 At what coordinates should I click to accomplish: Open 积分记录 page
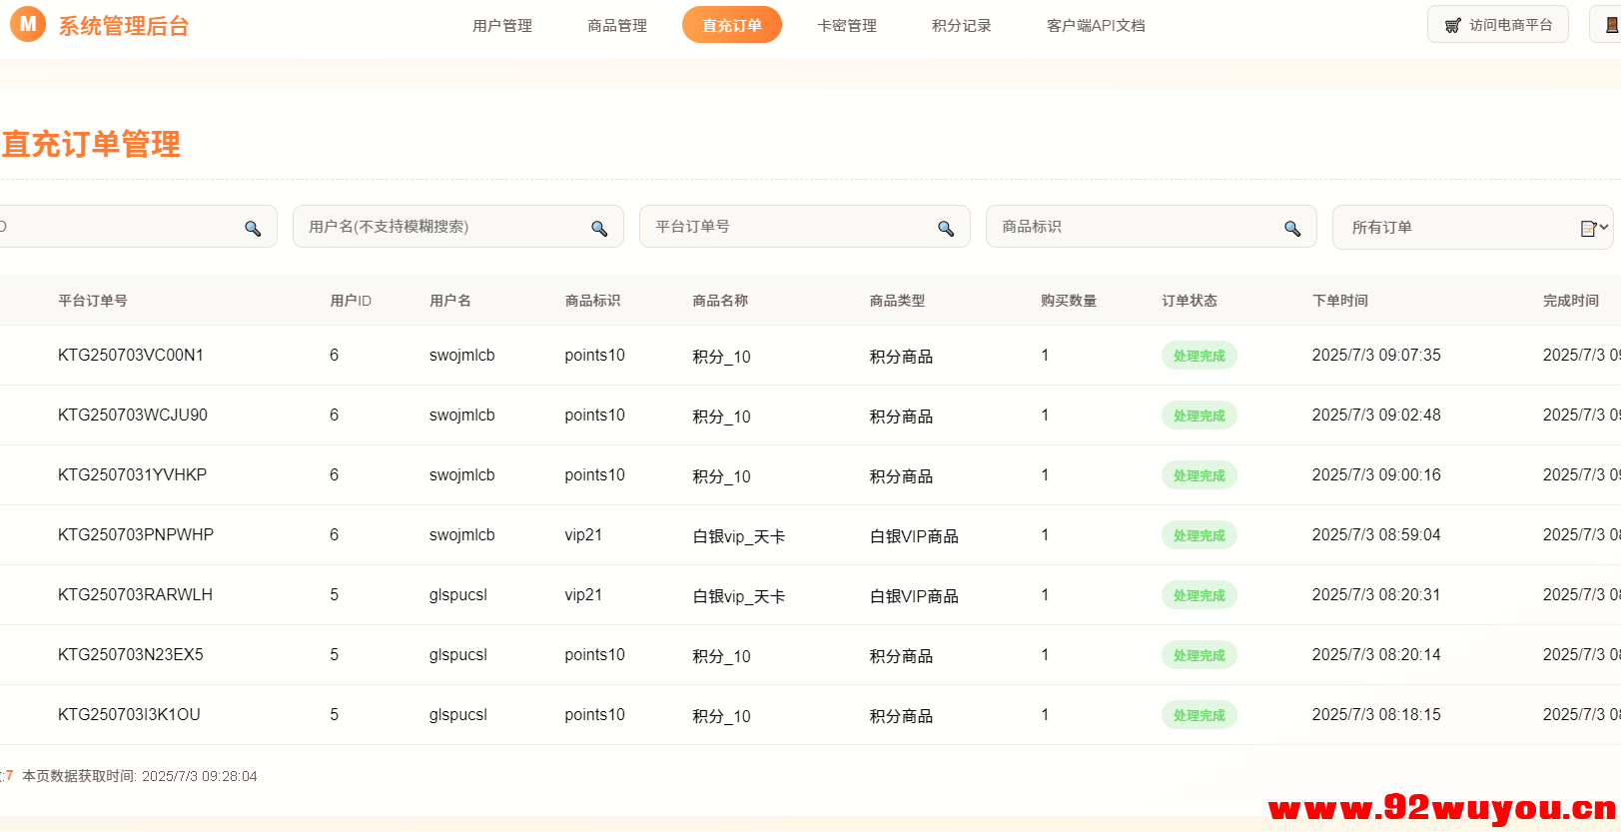962,26
